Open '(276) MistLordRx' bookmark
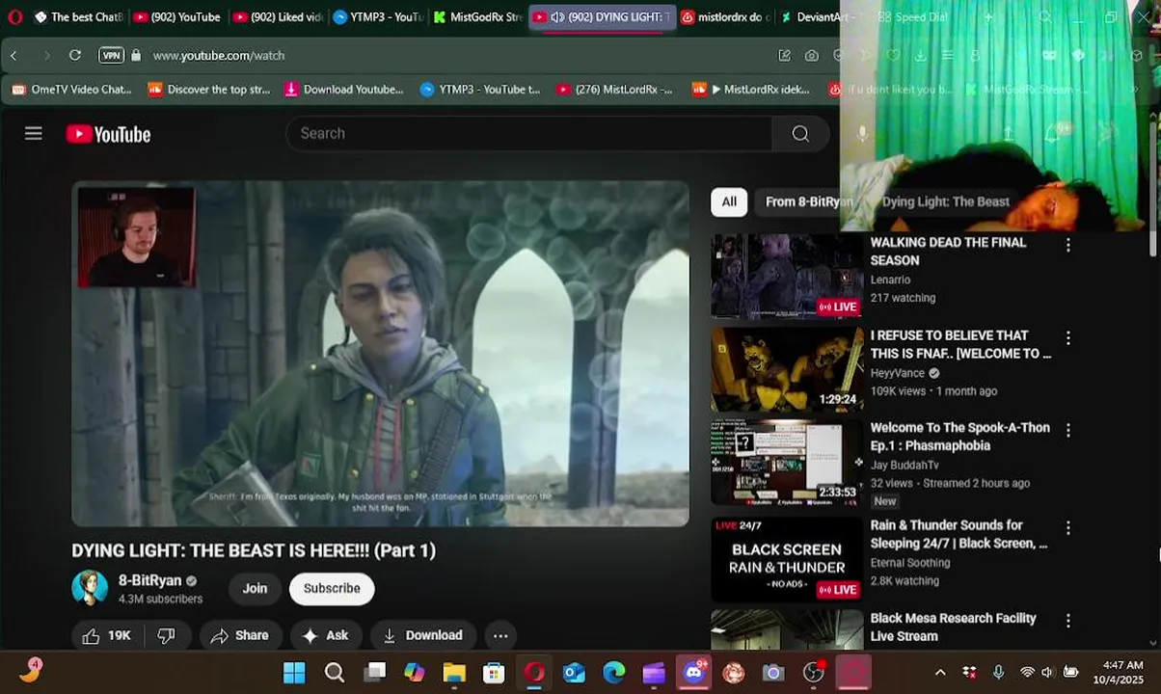Viewport: 1161px width, 694px height. (614, 89)
